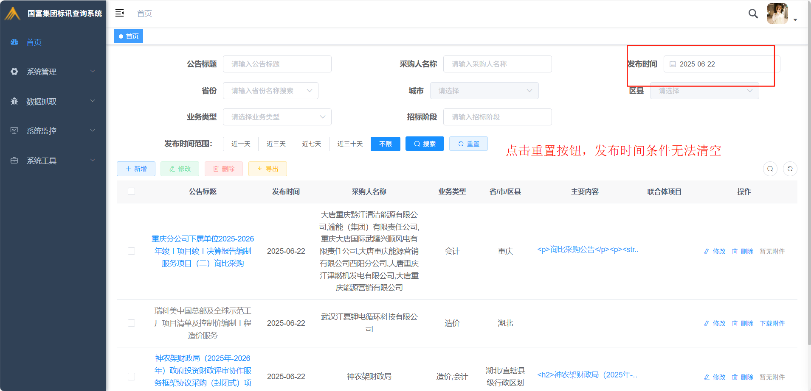811x391 pixels.
Task: Expand the 系统管理 sidebar menu
Action: click(53, 72)
